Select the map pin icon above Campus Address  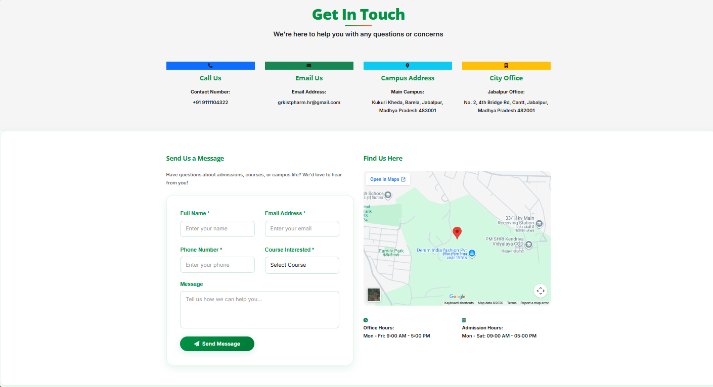click(x=408, y=65)
